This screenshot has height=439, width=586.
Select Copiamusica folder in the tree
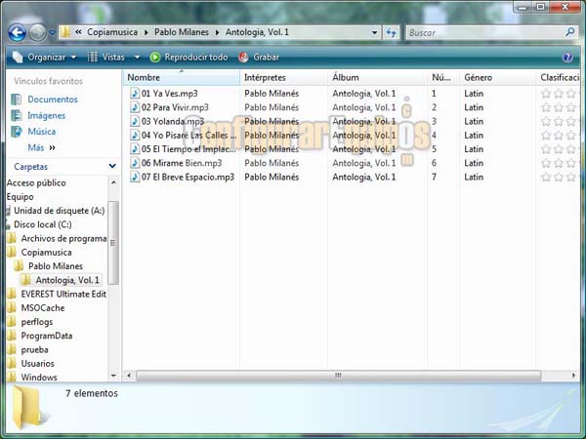point(46,253)
